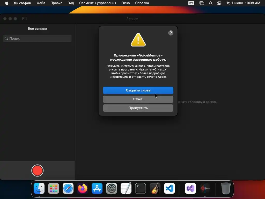Open the Файл menu
This screenshot has width=265, height=199.
41,3
